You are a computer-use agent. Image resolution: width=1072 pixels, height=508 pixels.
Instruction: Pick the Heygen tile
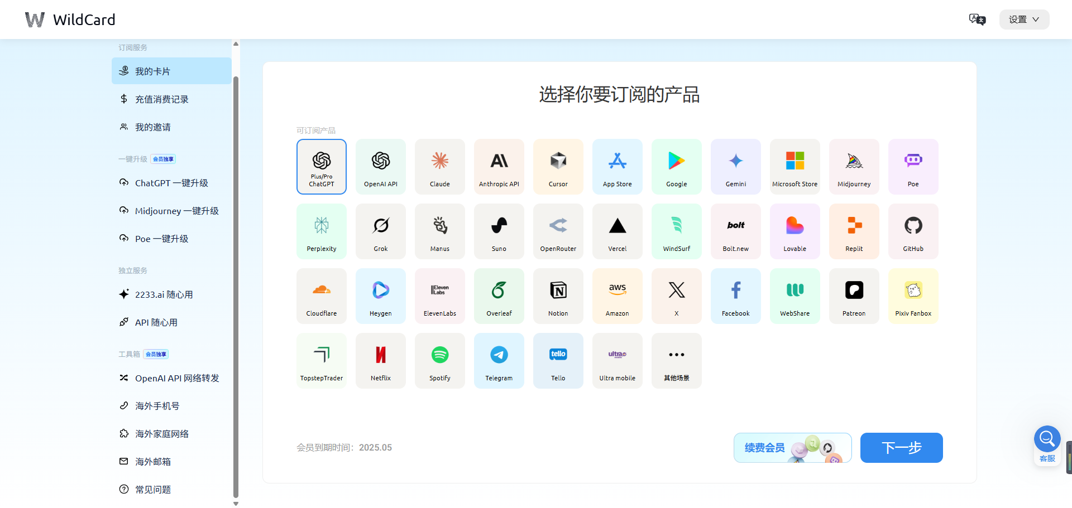pos(381,296)
